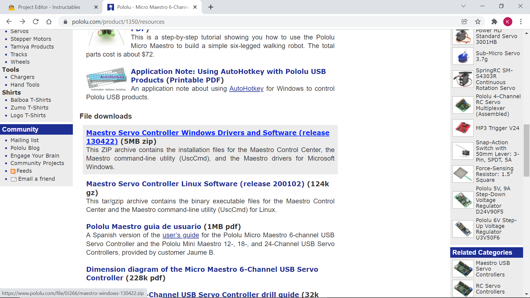This screenshot has width=530, height=298.
Task: Open RC Servo Controllers category thumbnail
Action: (463, 289)
